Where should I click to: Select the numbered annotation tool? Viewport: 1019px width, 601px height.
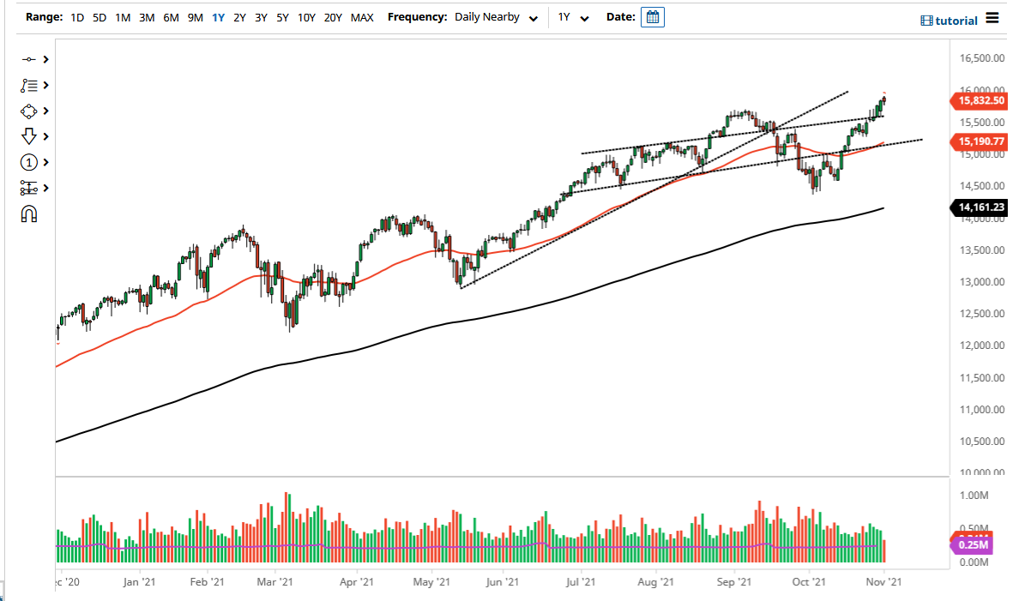[28, 162]
